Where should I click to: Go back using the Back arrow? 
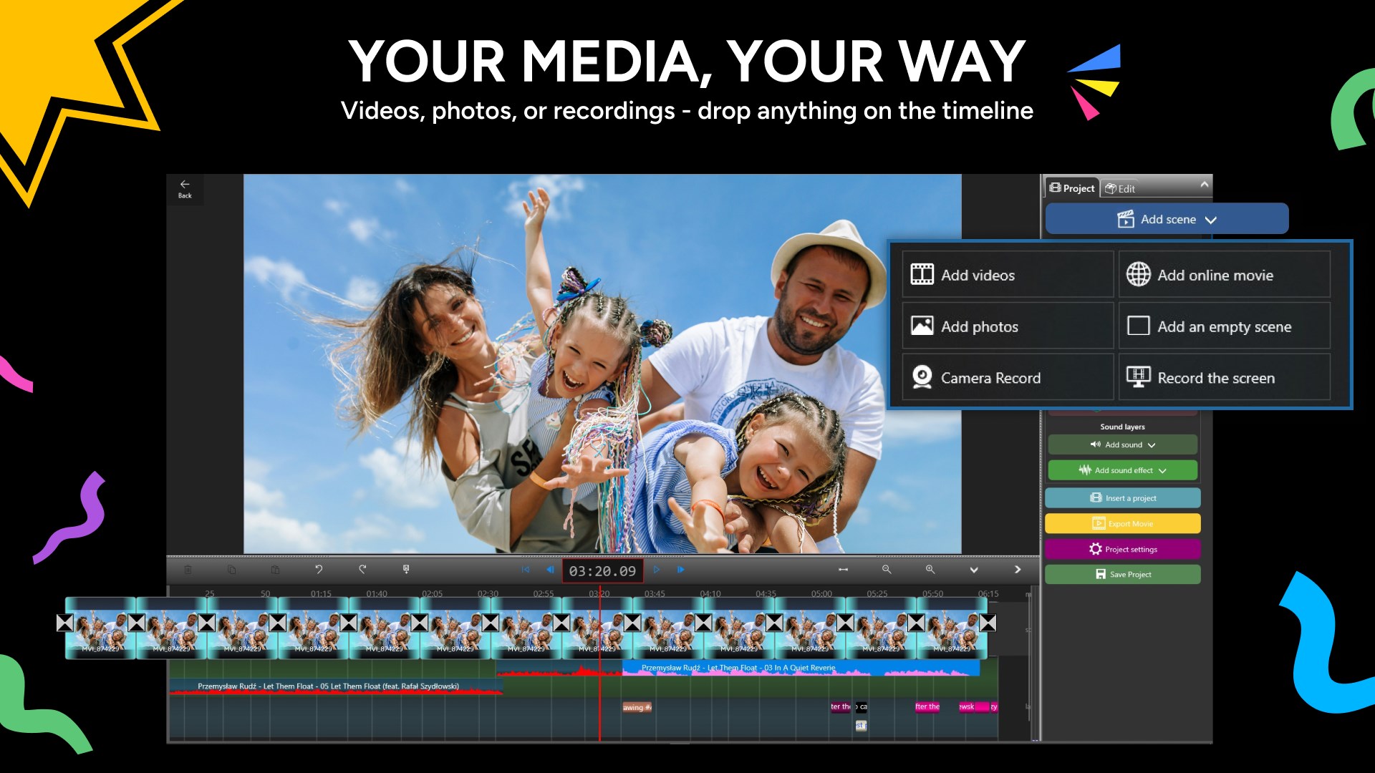click(185, 189)
